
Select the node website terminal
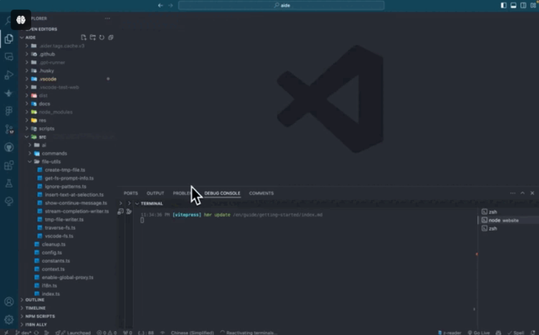pyautogui.click(x=509, y=221)
